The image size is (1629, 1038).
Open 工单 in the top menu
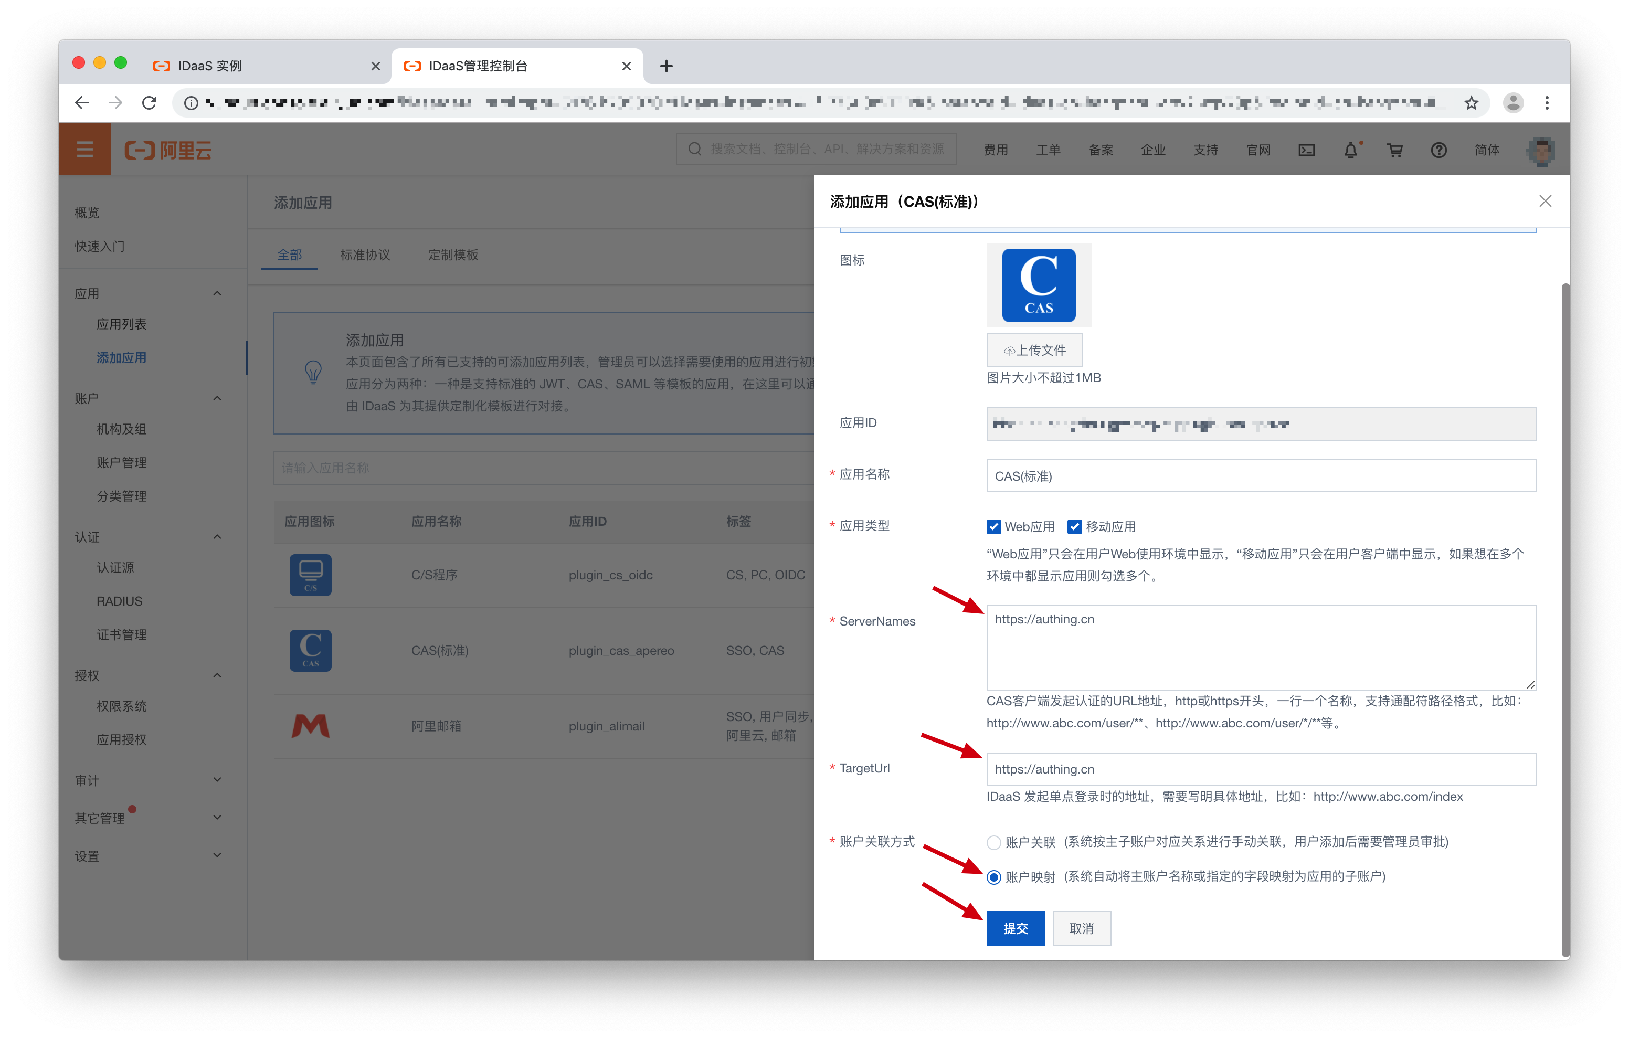click(1048, 150)
